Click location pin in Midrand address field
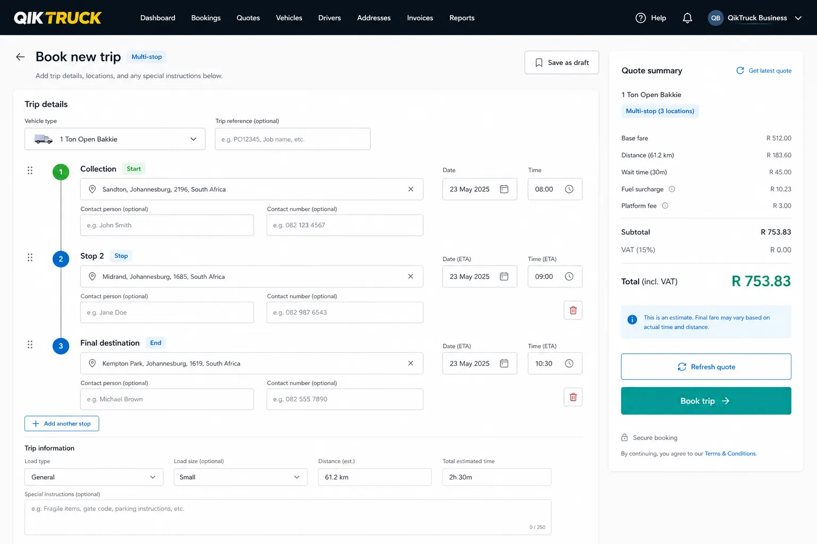Image resolution: width=817 pixels, height=544 pixels. (x=92, y=276)
